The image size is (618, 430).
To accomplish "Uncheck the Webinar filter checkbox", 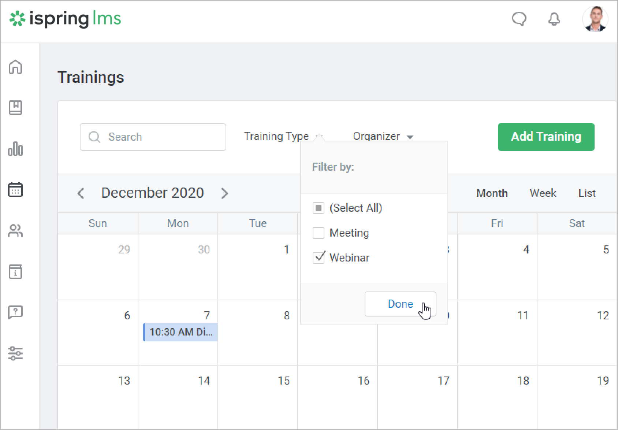I will pyautogui.click(x=319, y=257).
